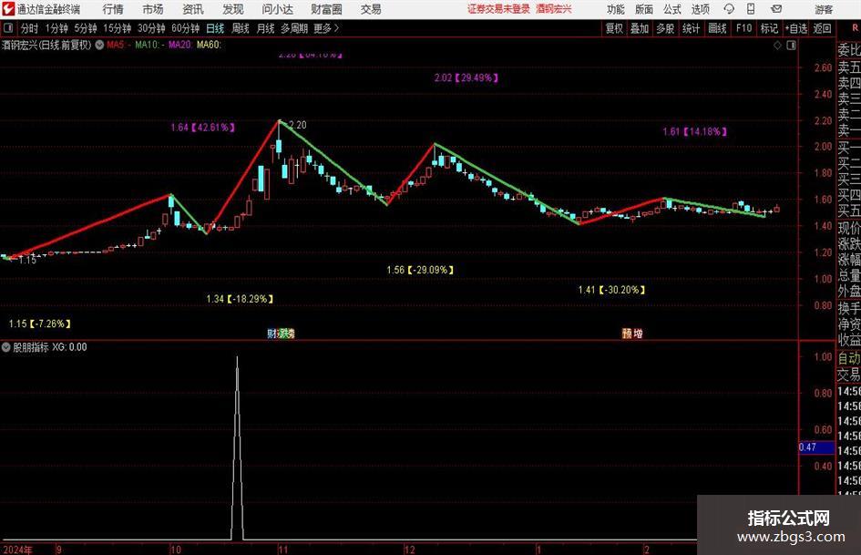This screenshot has height=555, width=861.
Task: Expand the 更多 periods dropdown
Action: coord(326,28)
